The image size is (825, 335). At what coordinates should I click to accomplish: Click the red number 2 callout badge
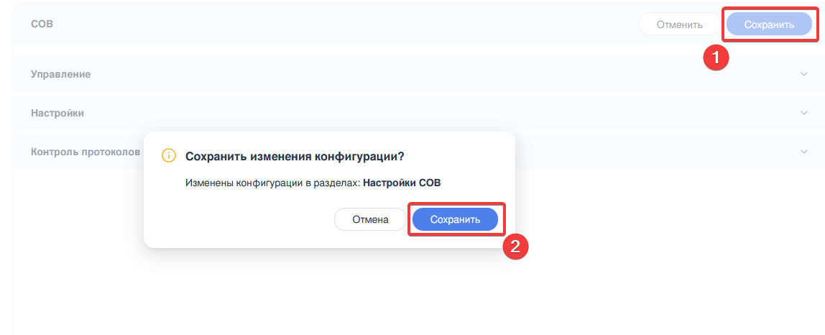(515, 247)
